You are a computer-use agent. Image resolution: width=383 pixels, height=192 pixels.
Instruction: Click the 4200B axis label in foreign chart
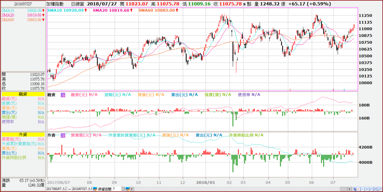pyautogui.click(x=366, y=147)
